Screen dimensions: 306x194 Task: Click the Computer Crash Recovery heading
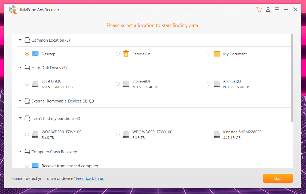(x=54, y=152)
